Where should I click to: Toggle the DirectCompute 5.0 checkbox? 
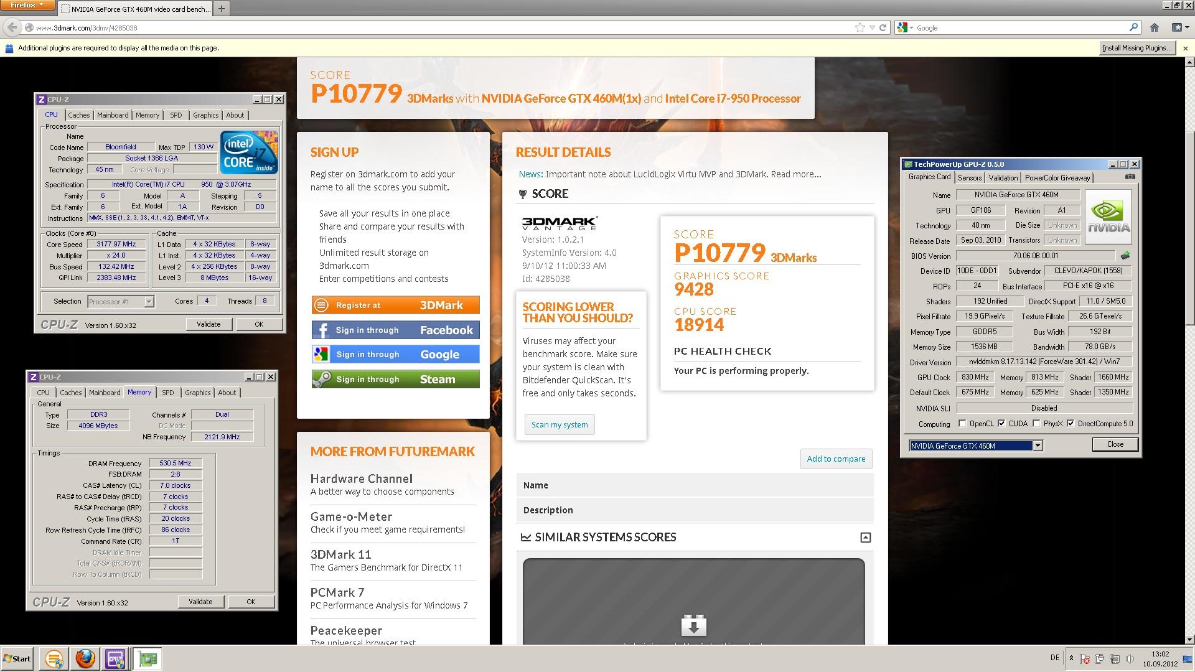pyautogui.click(x=1071, y=424)
